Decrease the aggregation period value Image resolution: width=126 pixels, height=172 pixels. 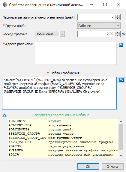click(117, 19)
